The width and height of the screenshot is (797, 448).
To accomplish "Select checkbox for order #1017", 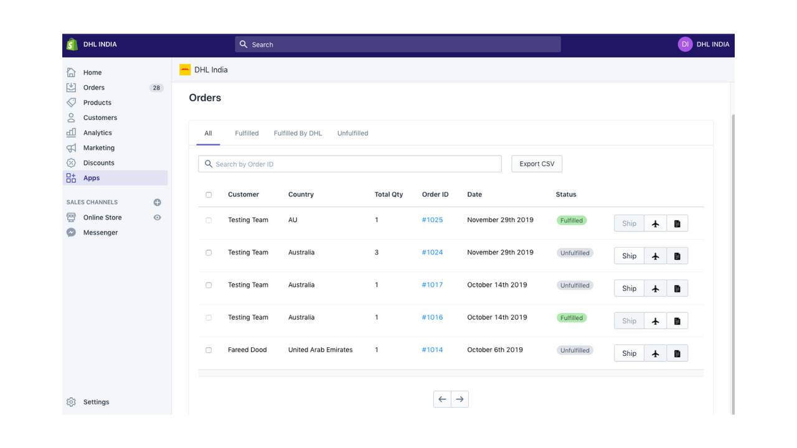I will (209, 285).
